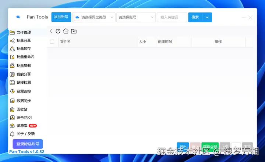Open the 请选择网盘类型 cloud drive type dropdown
265x162 pixels.
point(94,17)
